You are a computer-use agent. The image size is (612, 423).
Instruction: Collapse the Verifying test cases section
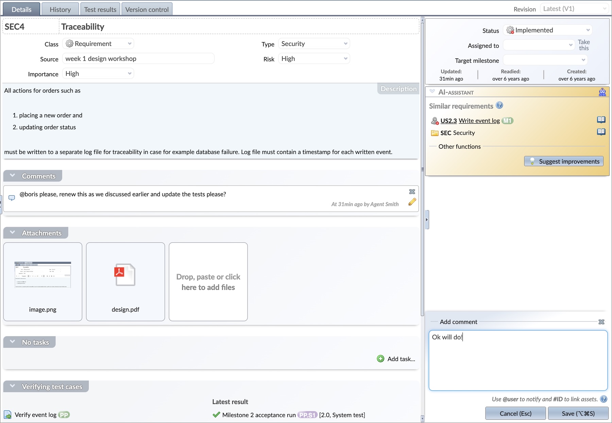pyautogui.click(x=13, y=386)
